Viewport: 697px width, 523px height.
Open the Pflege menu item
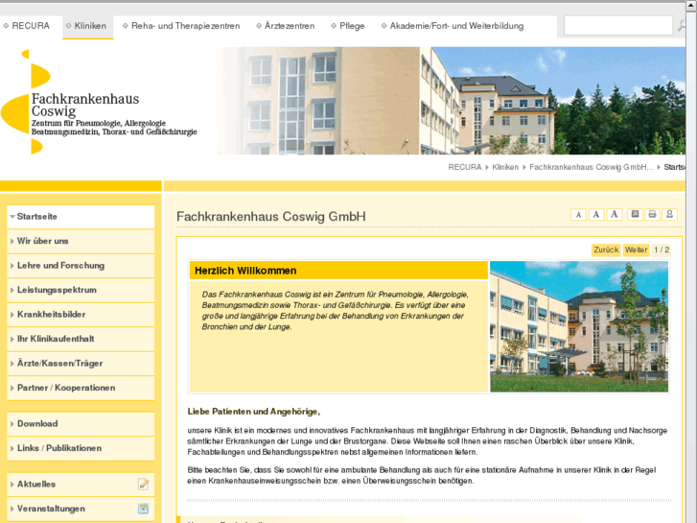348,26
